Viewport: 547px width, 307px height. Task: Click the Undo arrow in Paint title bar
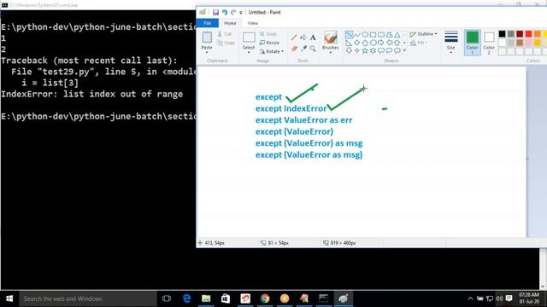pos(225,12)
